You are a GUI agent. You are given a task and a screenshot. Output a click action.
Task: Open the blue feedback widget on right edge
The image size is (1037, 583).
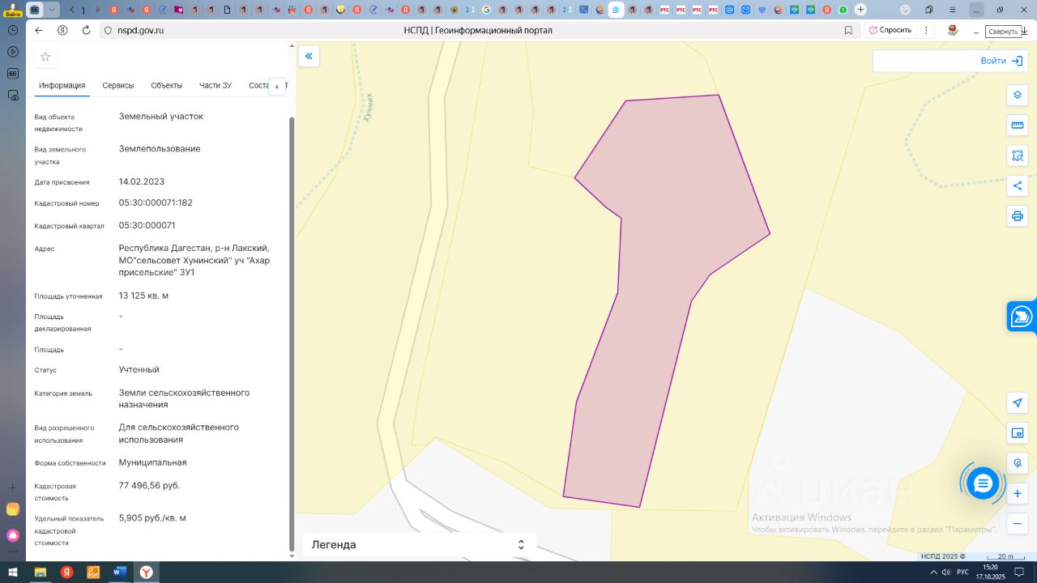click(x=1022, y=317)
